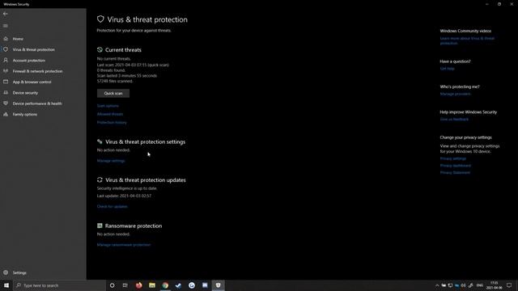
Task: Click the taskbar search box
Action: tap(59, 285)
